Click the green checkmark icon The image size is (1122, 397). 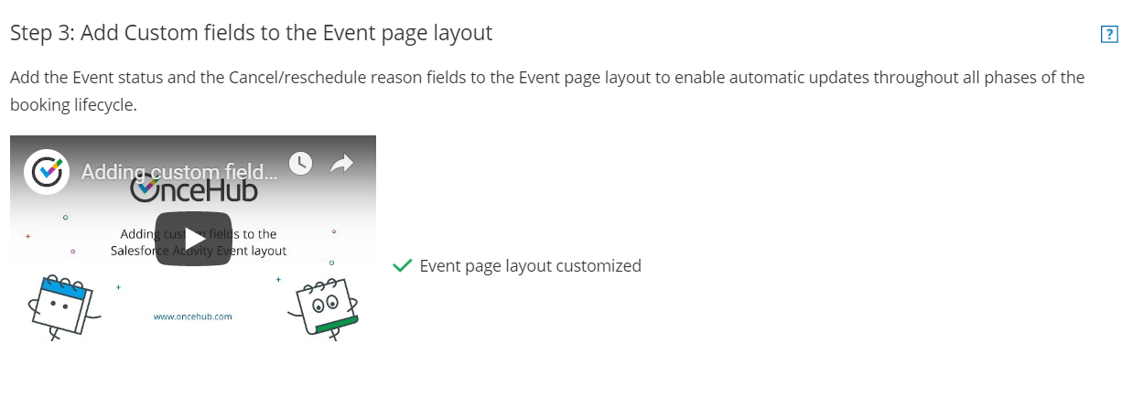401,266
